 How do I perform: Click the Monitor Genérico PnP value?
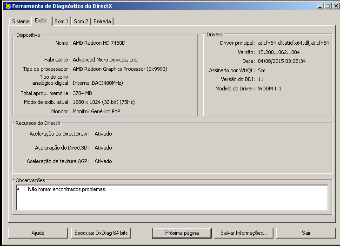click(96, 111)
